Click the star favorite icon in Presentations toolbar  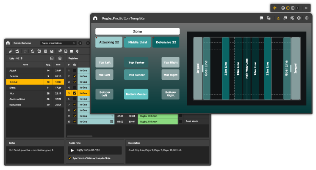click(x=25, y=51)
